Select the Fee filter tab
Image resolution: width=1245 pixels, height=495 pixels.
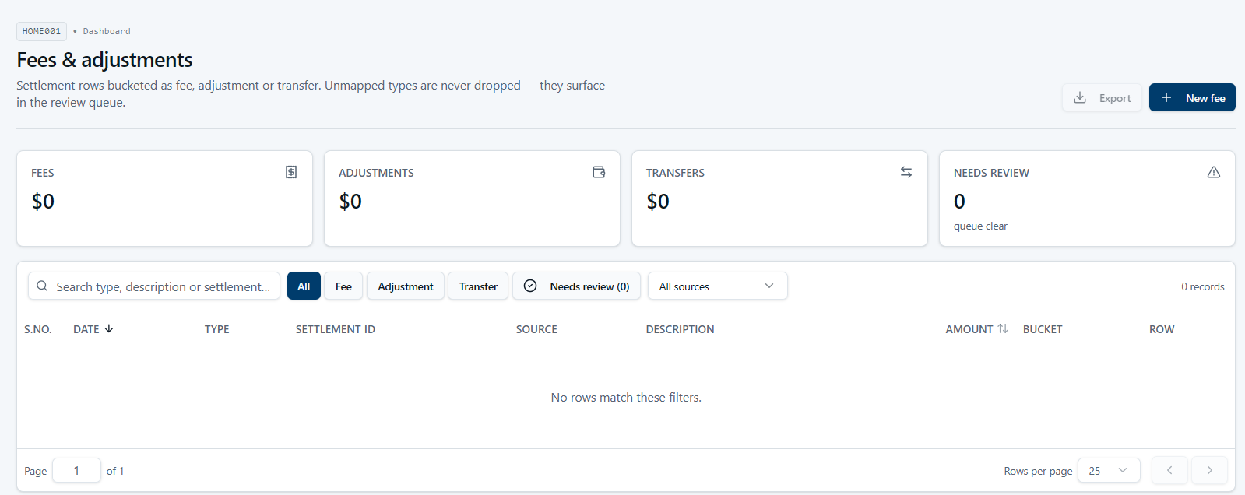pos(343,286)
